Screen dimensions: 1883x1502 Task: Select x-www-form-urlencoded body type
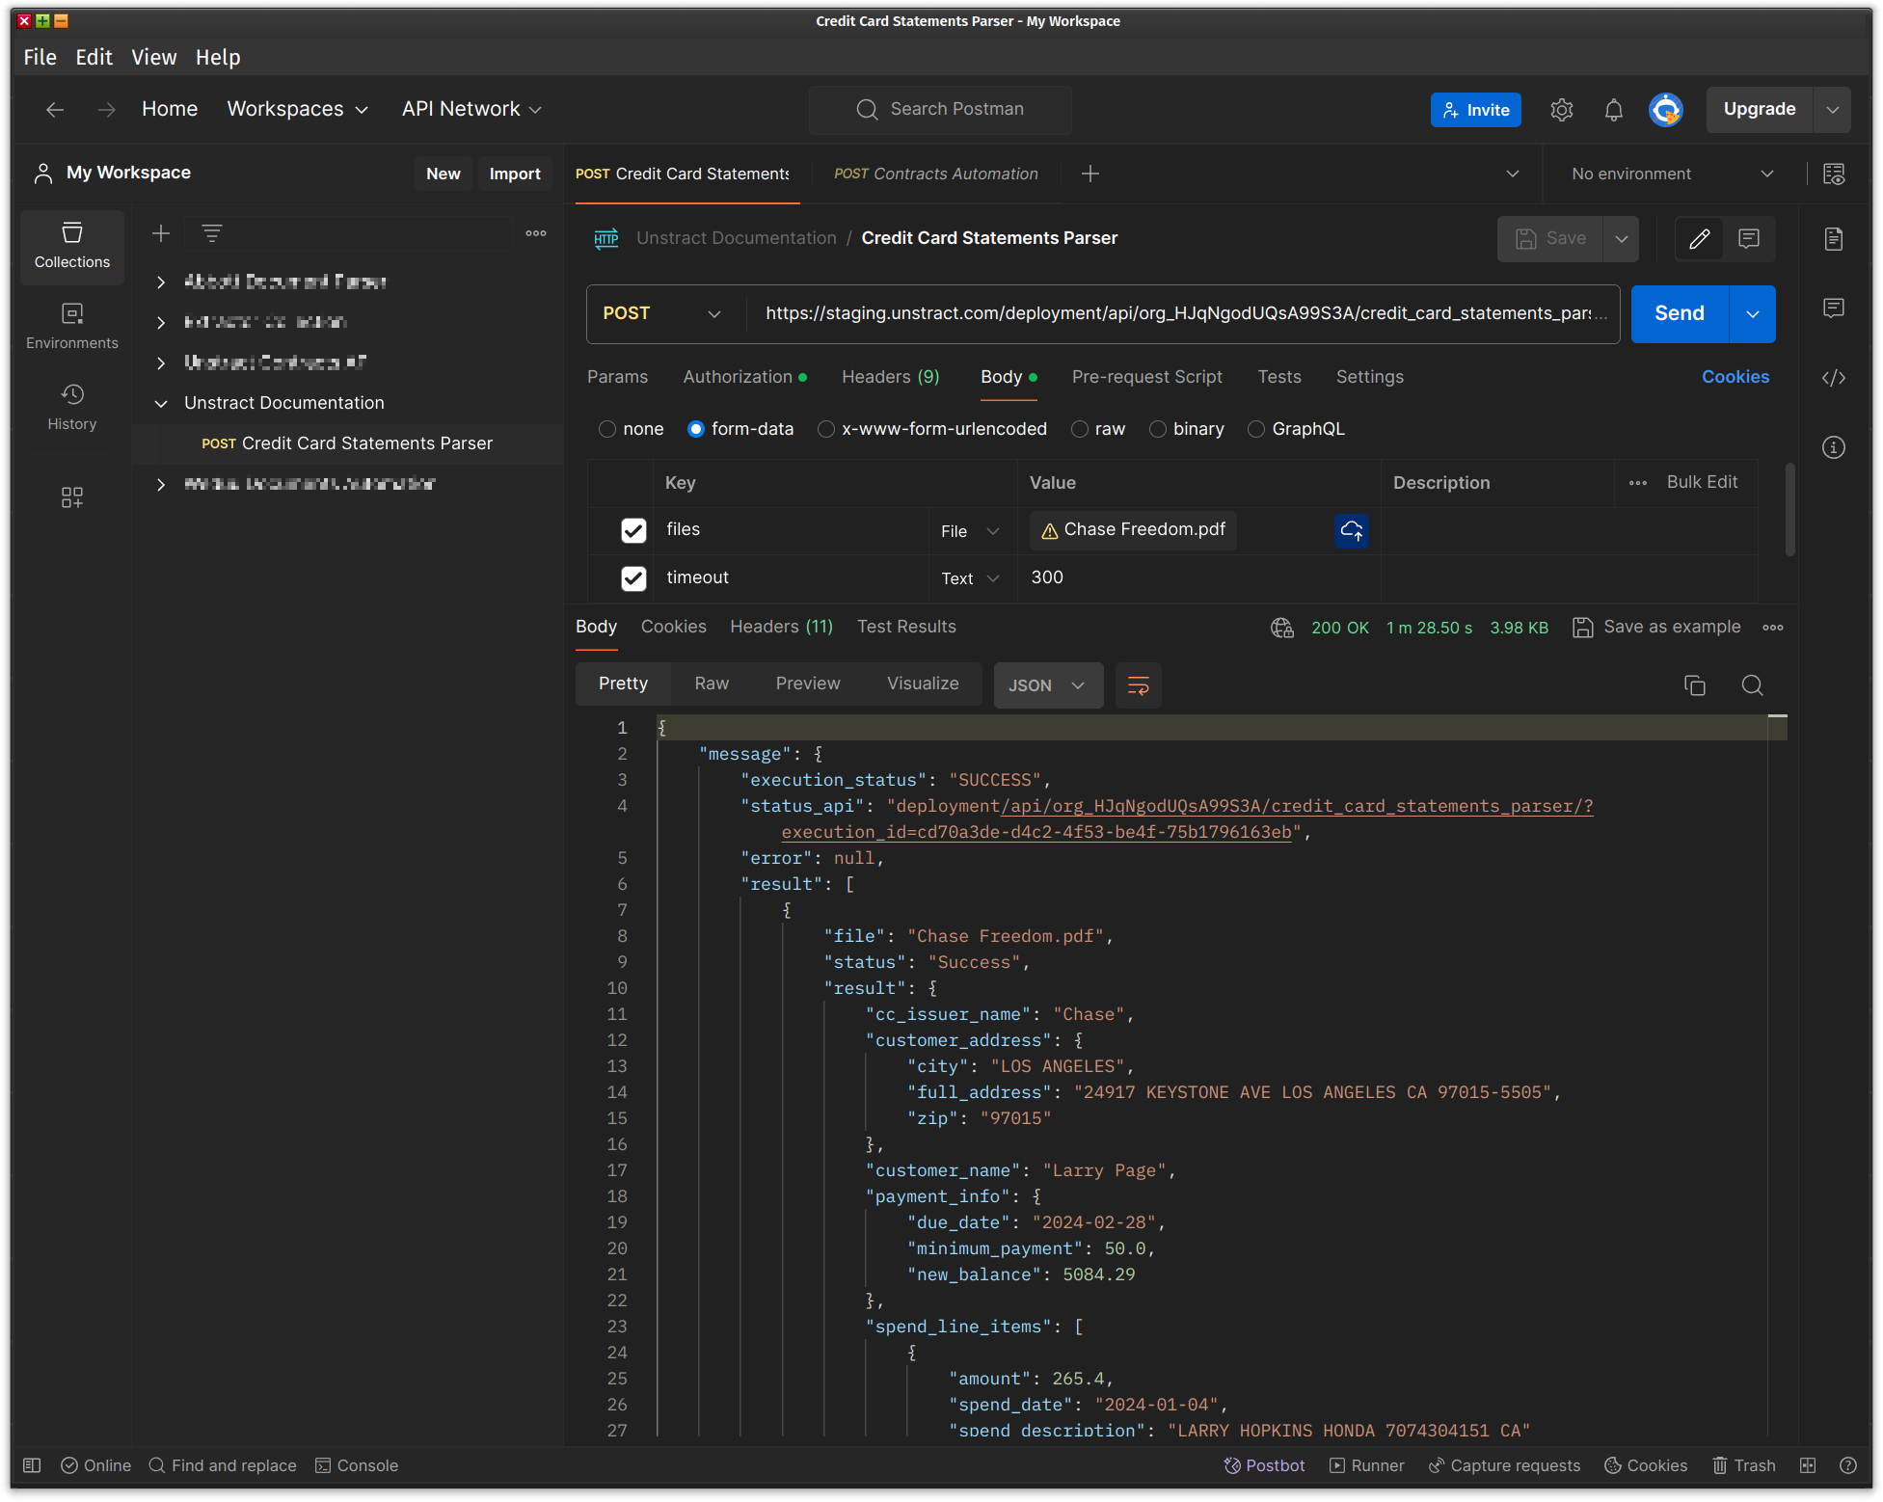point(825,429)
